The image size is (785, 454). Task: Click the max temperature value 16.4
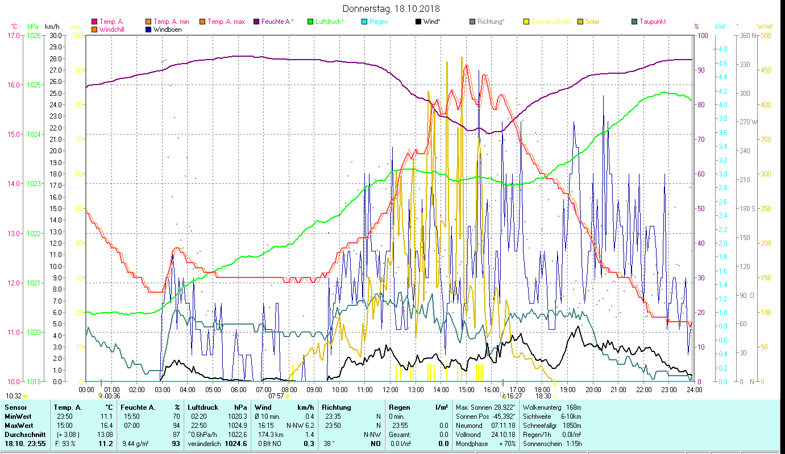(x=108, y=425)
